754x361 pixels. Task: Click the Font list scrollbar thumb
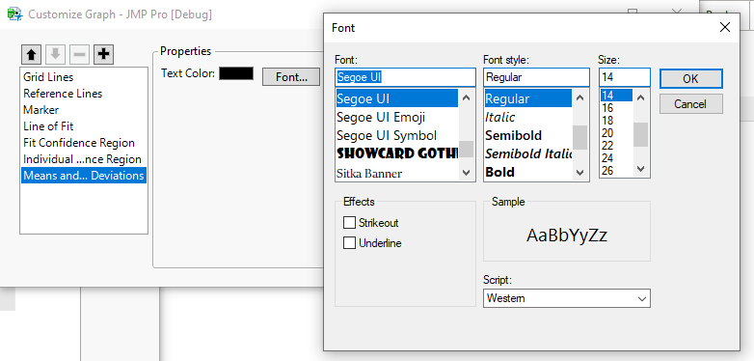click(x=466, y=149)
